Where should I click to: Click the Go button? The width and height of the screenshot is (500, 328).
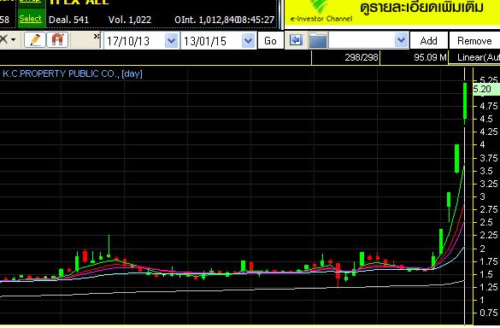[x=270, y=41]
